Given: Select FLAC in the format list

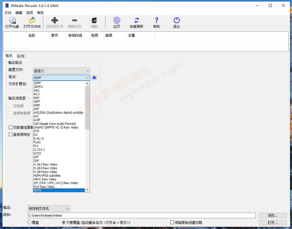Looking at the screenshot, I should [59, 142].
